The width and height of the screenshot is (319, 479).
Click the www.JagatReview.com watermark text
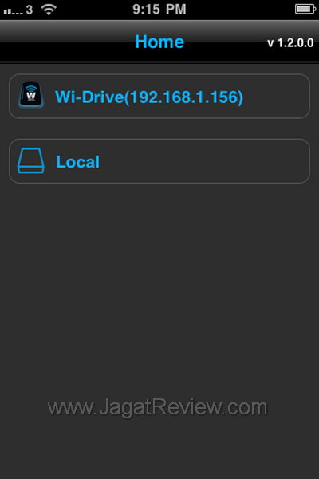tap(158, 407)
